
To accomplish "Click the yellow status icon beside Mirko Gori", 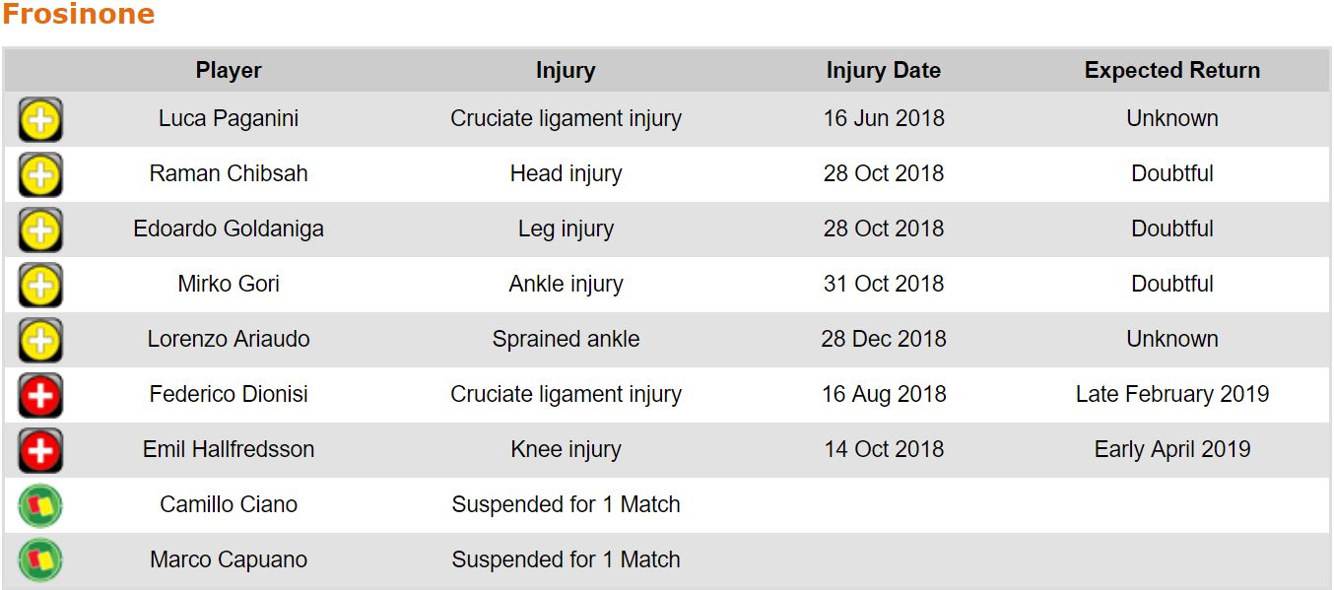I will tap(40, 286).
